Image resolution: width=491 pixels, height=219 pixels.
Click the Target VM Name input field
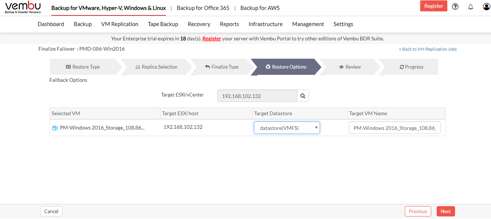pos(395,128)
